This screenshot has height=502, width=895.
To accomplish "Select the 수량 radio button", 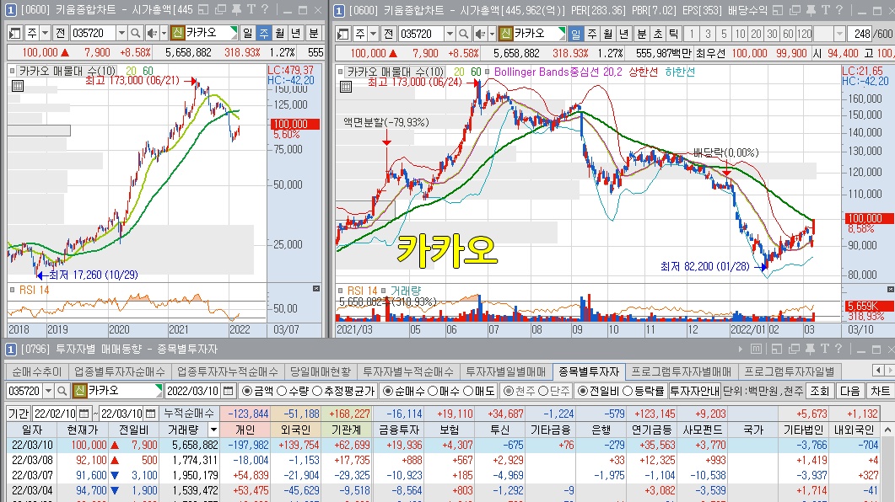I will click(x=282, y=391).
